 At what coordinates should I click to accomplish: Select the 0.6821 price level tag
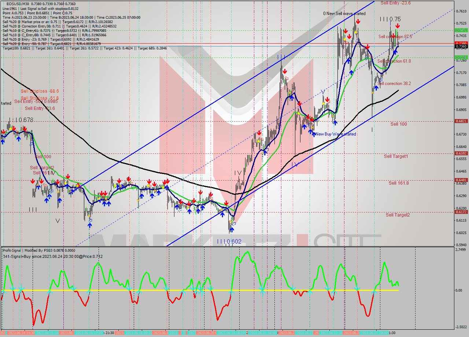tap(461, 121)
